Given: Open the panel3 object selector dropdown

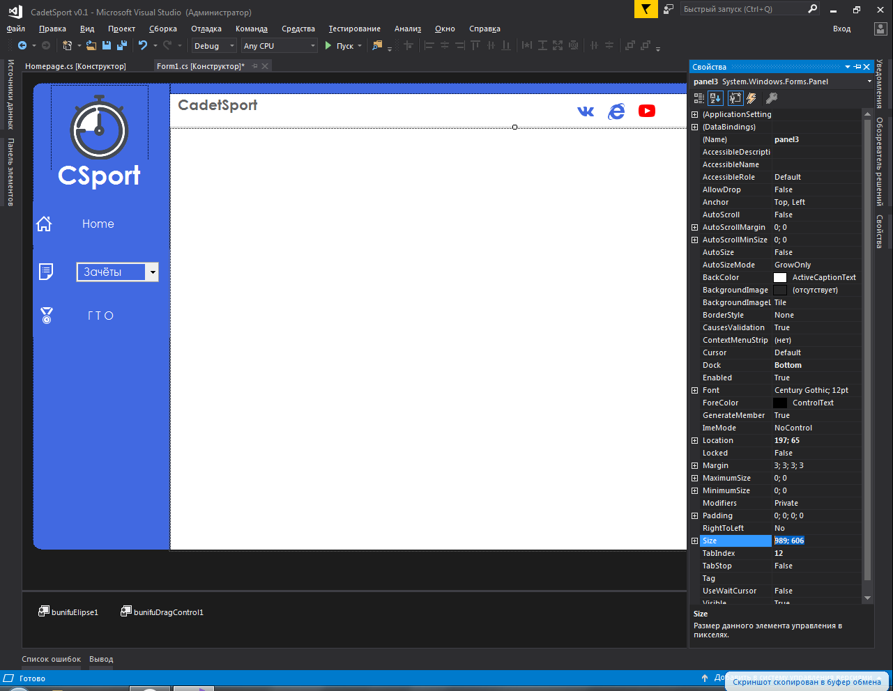Looking at the screenshot, I should point(869,81).
